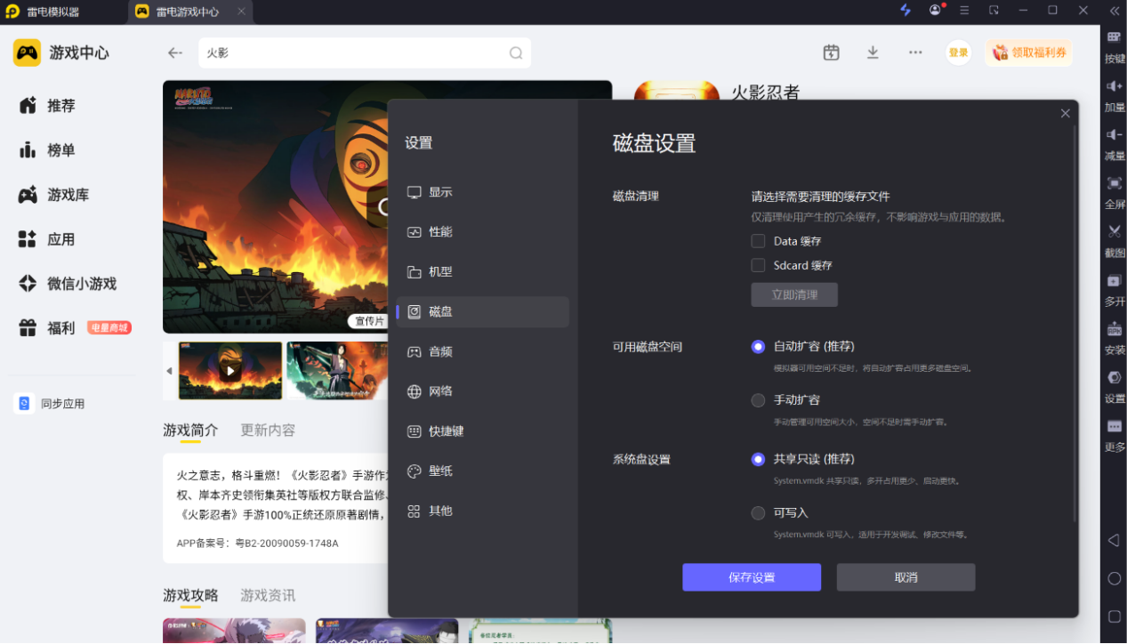
Task: Open the hamburger menu in title bar
Action: (965, 11)
